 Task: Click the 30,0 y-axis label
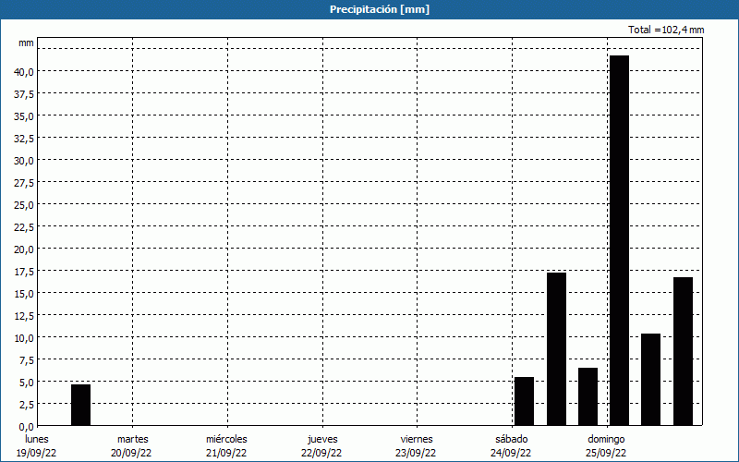click(x=24, y=161)
